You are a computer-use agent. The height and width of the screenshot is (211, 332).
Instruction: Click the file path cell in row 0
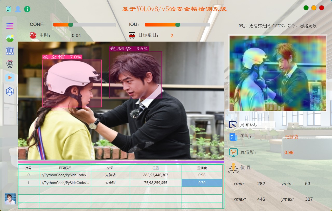point(65,175)
